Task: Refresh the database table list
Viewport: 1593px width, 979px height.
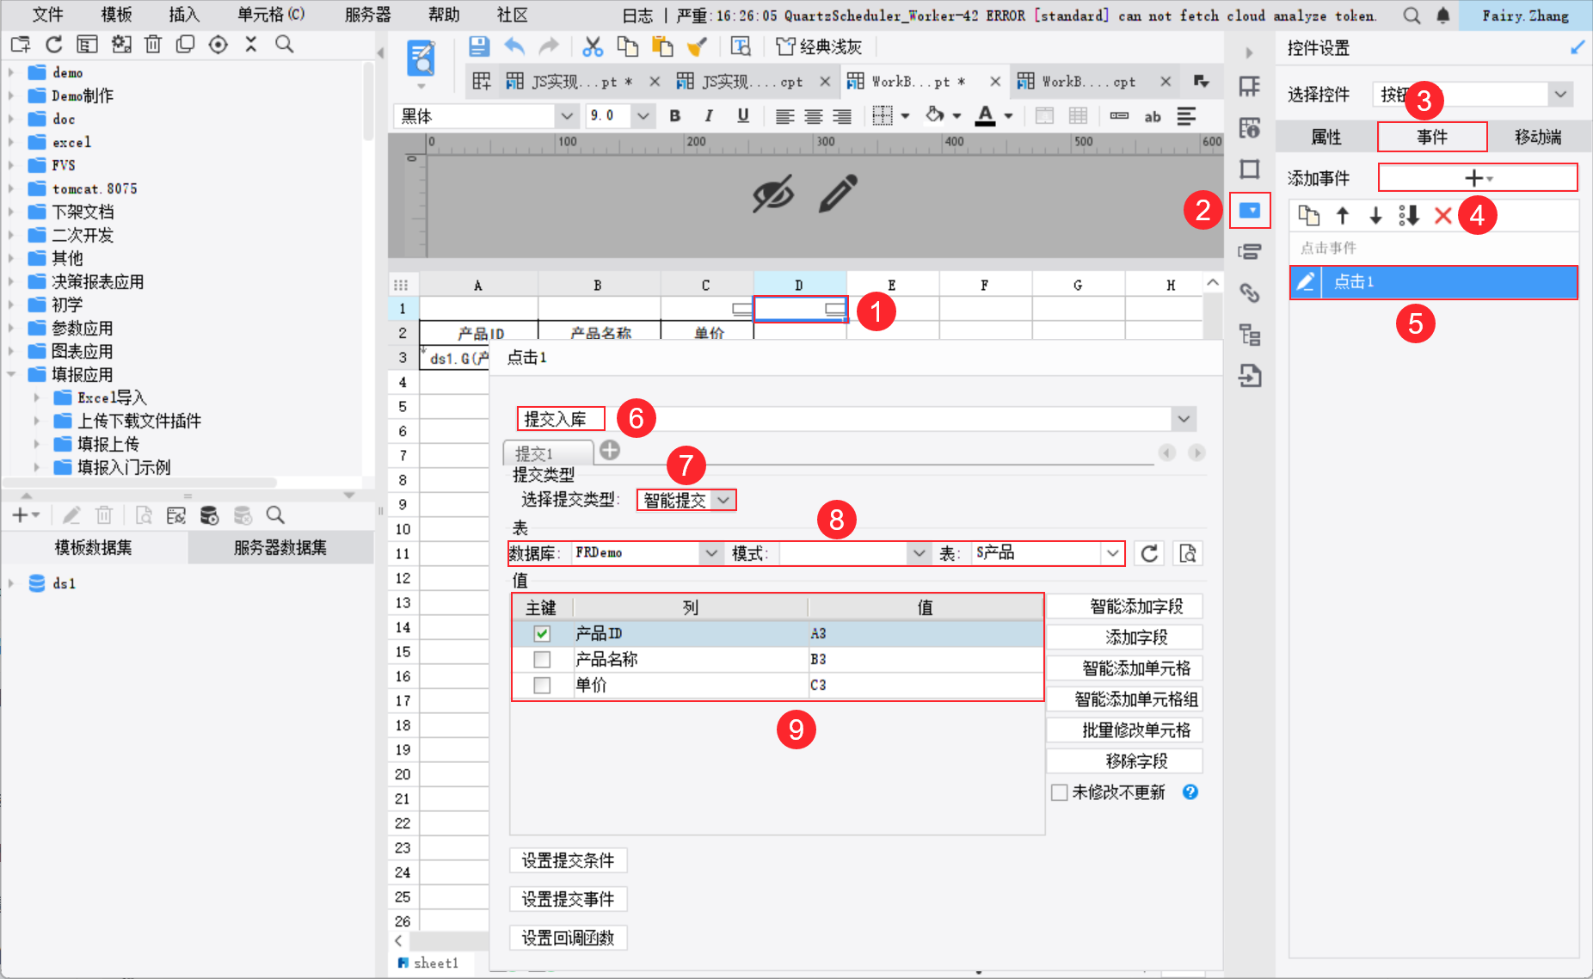Action: tap(1149, 553)
